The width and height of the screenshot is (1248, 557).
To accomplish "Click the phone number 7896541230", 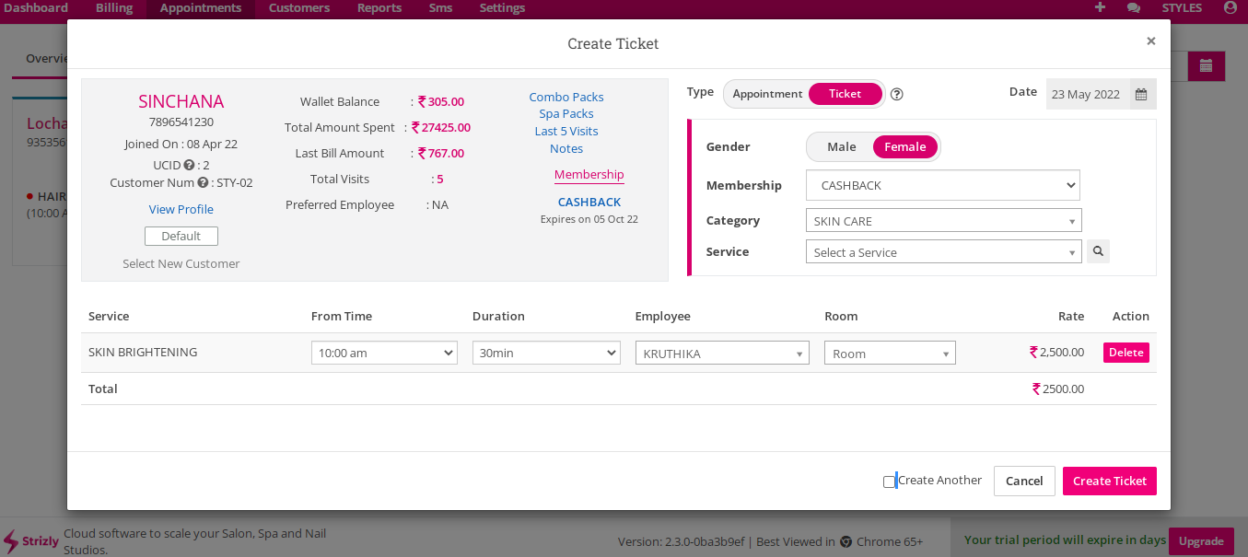I will point(181,122).
